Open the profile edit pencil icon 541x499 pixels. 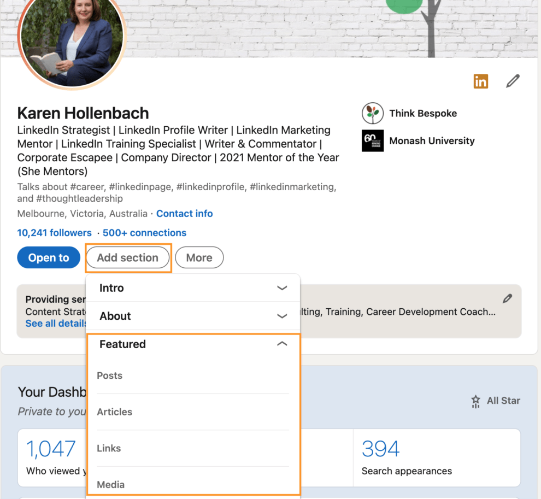pyautogui.click(x=513, y=81)
